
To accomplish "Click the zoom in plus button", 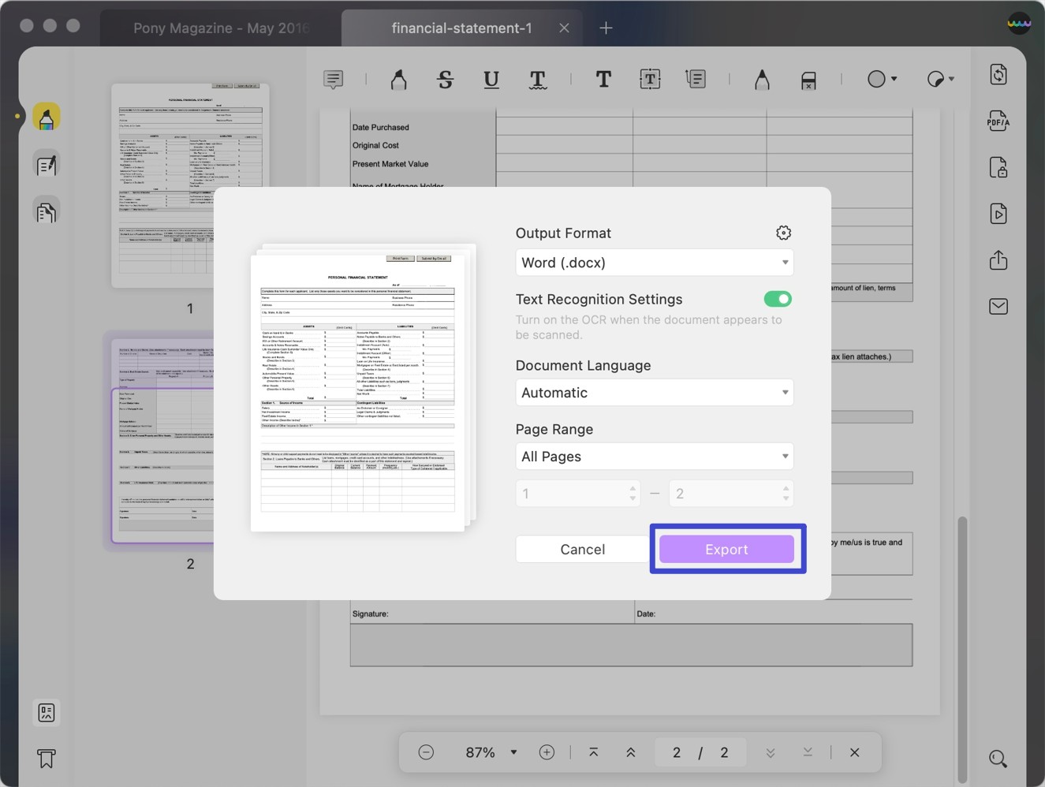I will pos(547,752).
